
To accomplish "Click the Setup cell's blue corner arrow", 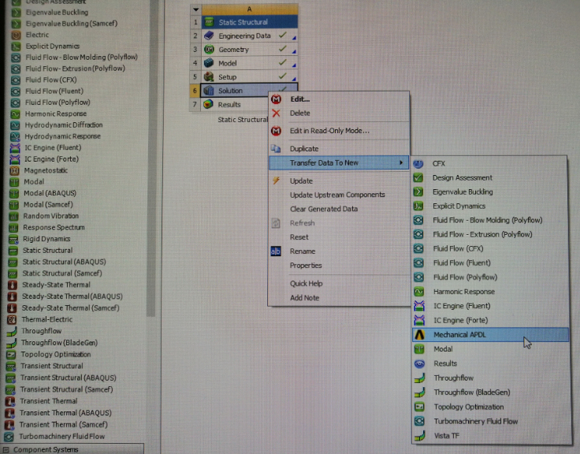I will click(x=294, y=79).
